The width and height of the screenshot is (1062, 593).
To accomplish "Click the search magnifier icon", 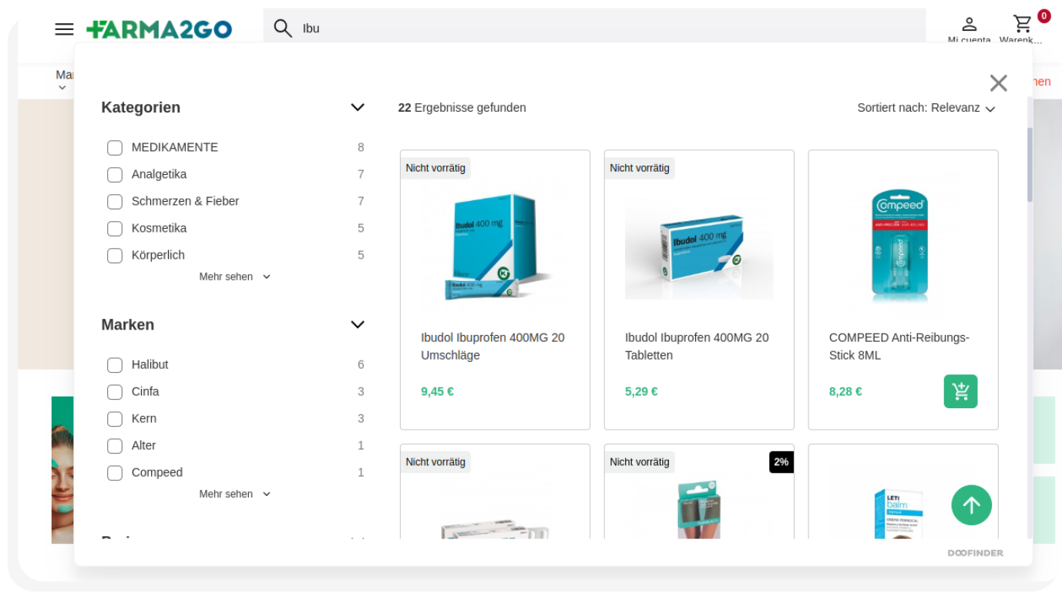I will 283,28.
